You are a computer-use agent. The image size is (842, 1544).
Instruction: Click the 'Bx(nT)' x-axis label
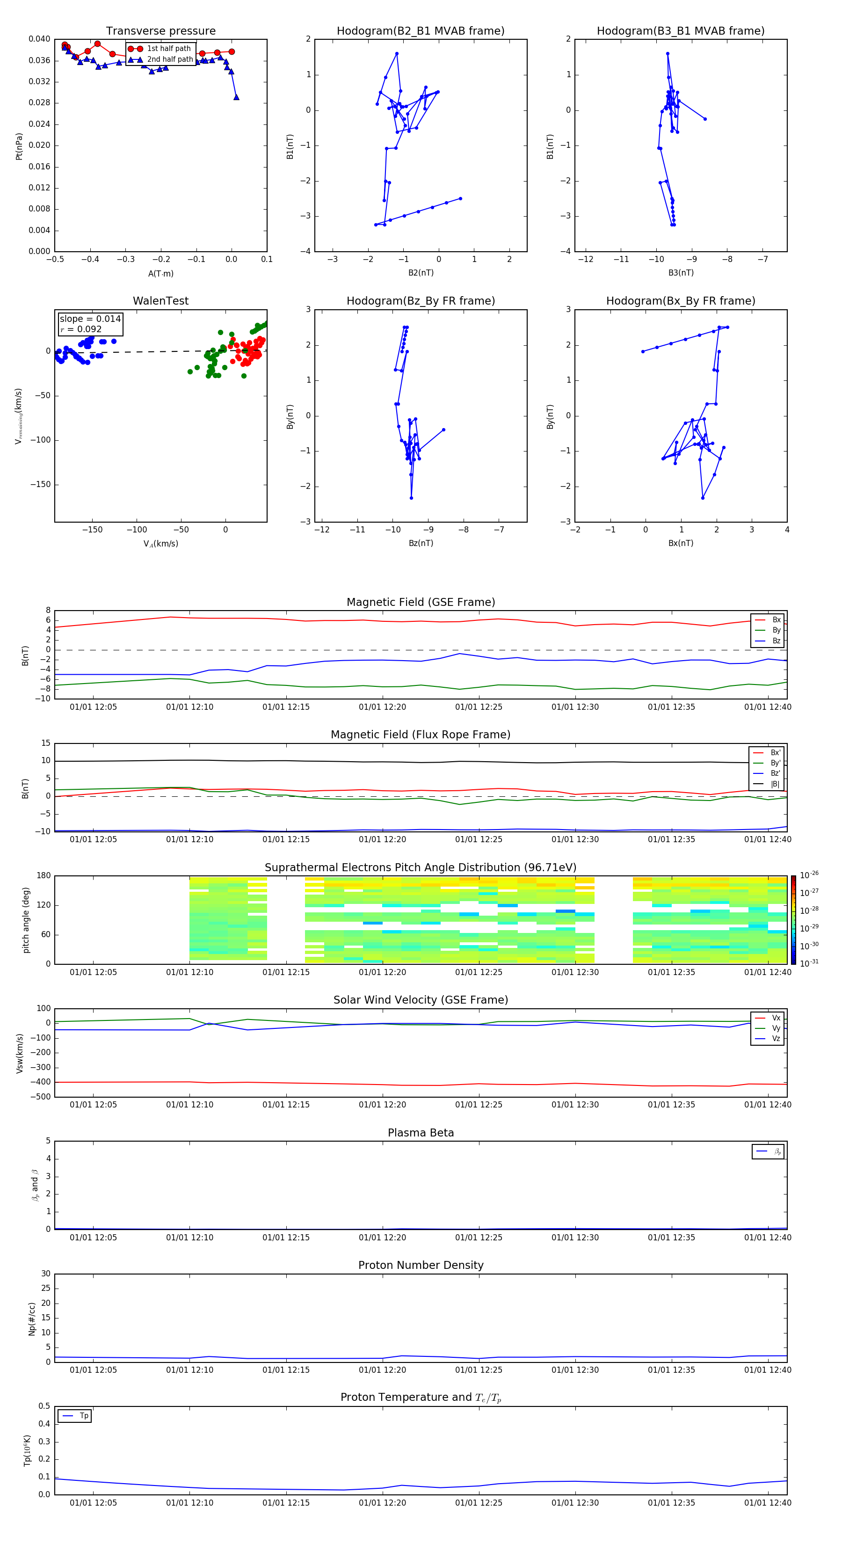tap(681, 543)
